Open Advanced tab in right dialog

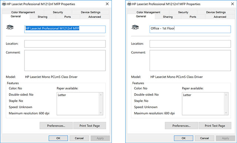pyautogui.click(x=220, y=17)
